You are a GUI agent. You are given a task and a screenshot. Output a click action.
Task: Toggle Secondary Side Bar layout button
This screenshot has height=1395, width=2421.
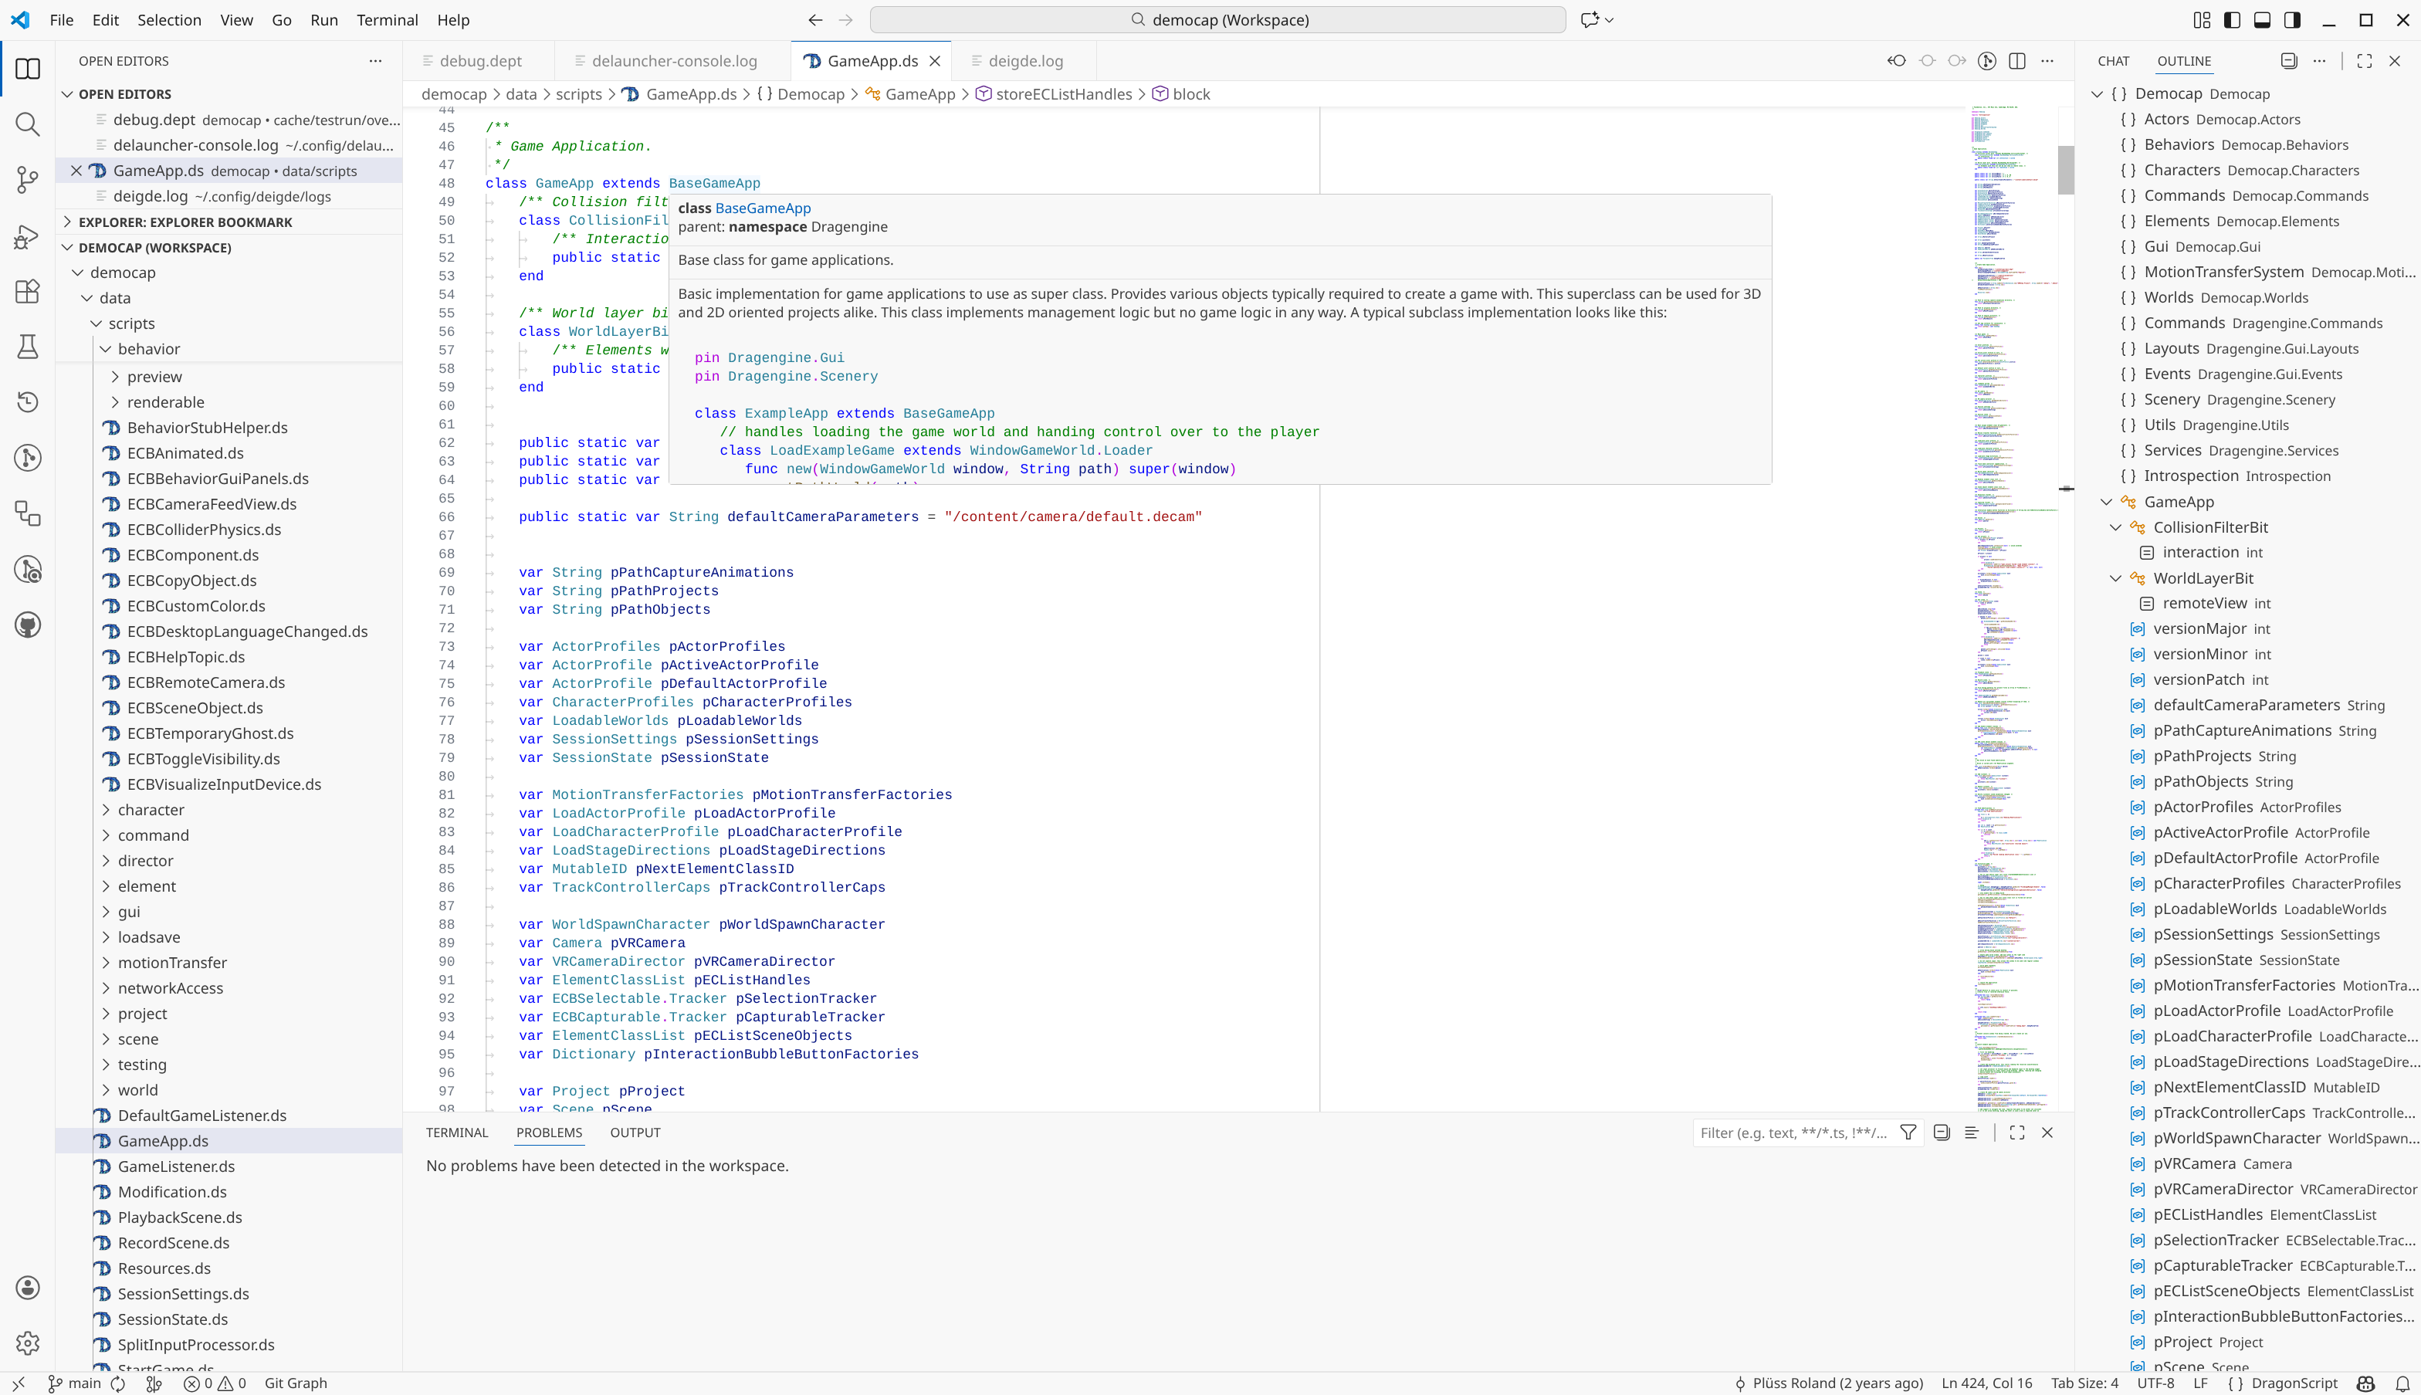2293,20
